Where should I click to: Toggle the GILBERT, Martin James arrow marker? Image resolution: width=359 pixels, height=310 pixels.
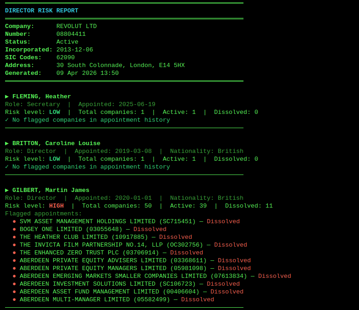pos(7,190)
